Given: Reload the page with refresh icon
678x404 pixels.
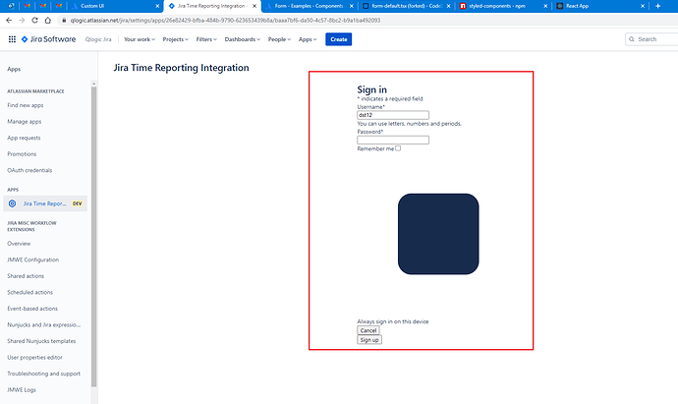Looking at the screenshot, I should coord(35,21).
